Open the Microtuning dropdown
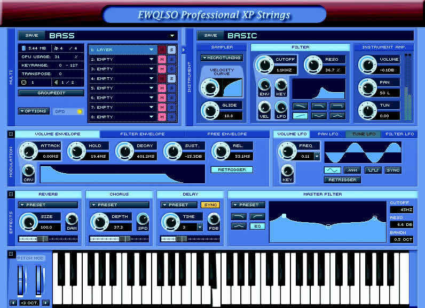425x308 pixels. (x=222, y=58)
